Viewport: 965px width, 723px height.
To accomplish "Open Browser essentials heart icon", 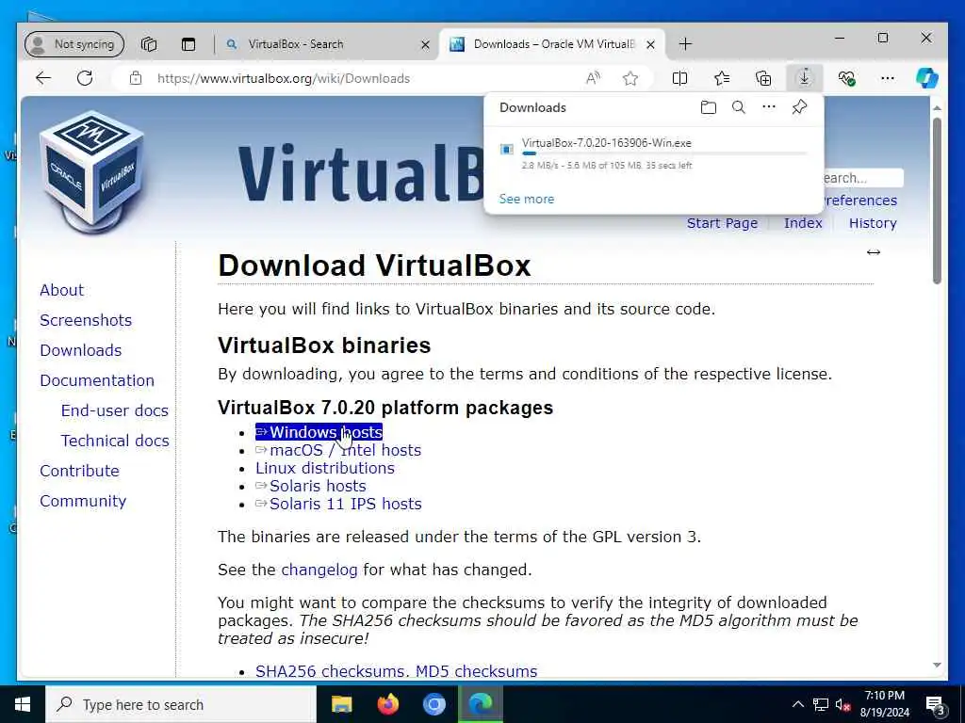I will [846, 78].
